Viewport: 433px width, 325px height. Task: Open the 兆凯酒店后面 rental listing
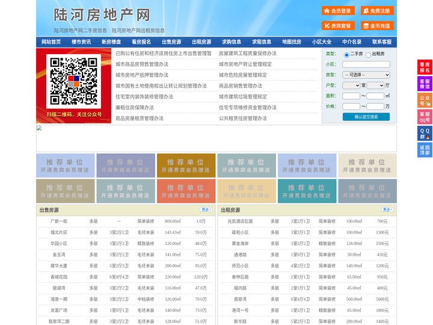240,221
